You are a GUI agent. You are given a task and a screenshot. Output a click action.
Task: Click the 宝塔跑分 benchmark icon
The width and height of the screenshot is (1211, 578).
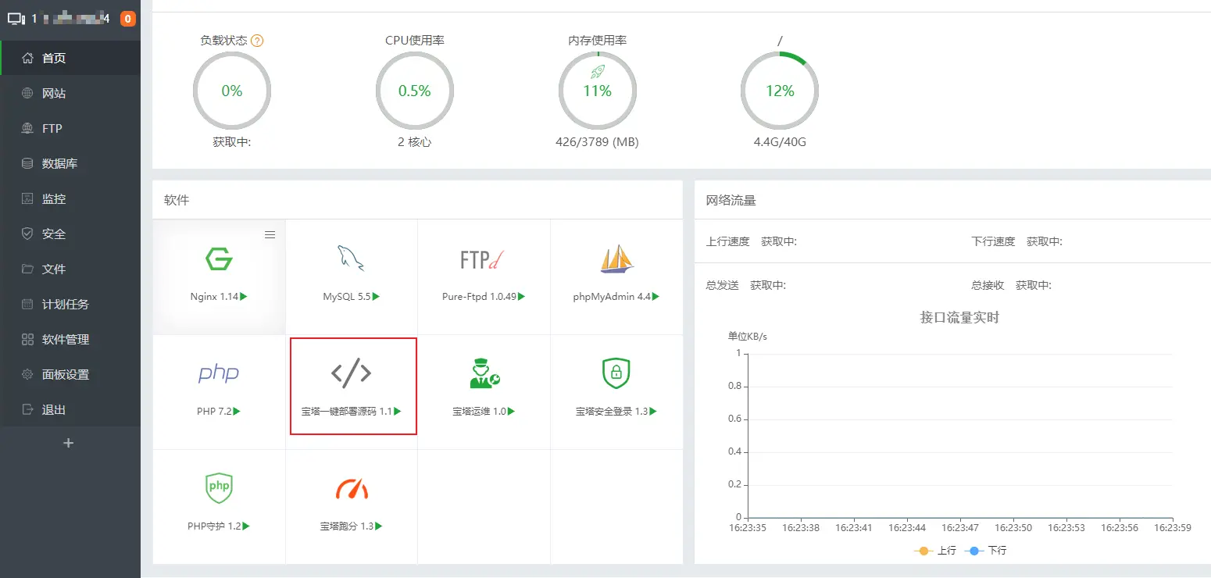click(352, 487)
